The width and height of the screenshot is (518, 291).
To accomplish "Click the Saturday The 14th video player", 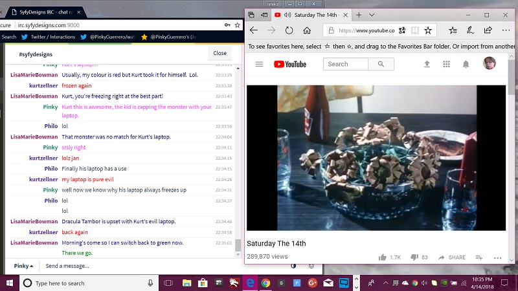I will [x=376, y=158].
